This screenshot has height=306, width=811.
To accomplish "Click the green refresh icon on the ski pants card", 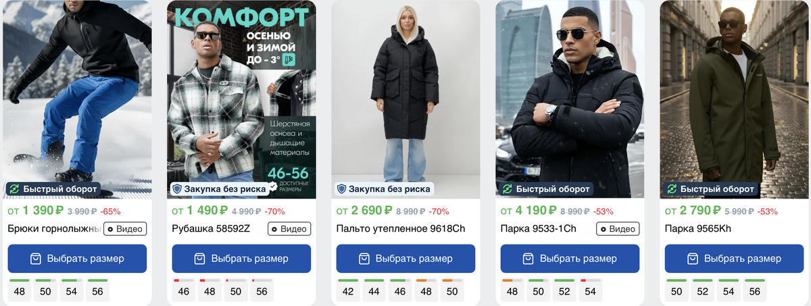I will click(x=14, y=189).
